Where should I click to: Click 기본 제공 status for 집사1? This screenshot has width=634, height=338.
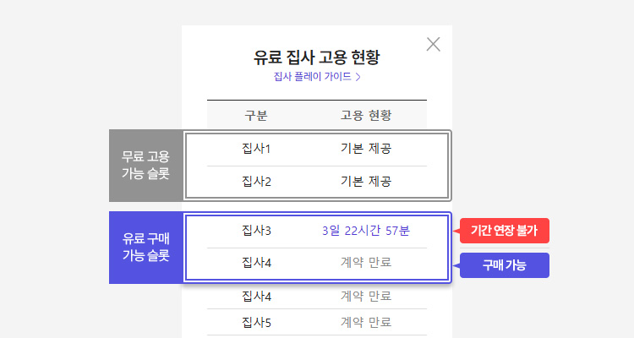point(365,149)
